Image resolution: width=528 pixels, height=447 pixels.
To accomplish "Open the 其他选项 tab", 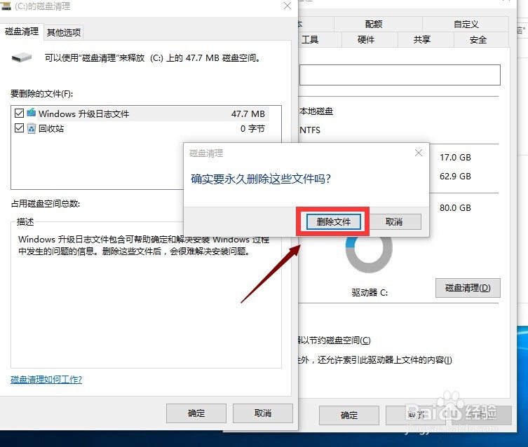I will click(x=64, y=33).
